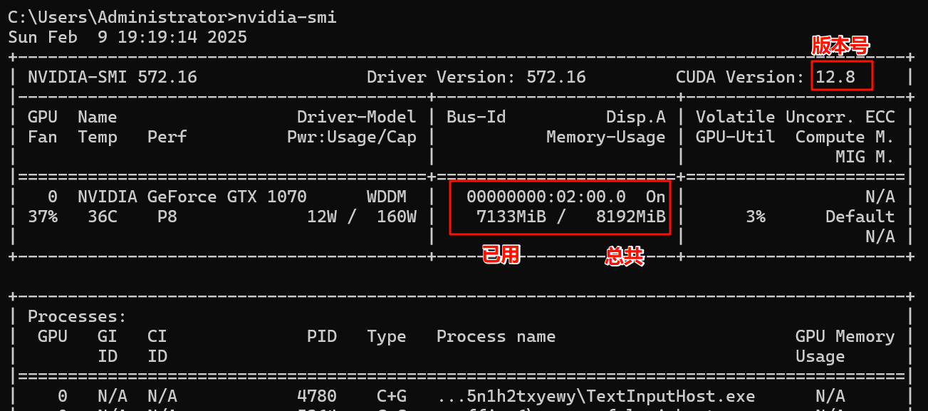Click the GPU name "NVIDIA GeForce GTX 1070"

pyautogui.click(x=192, y=197)
